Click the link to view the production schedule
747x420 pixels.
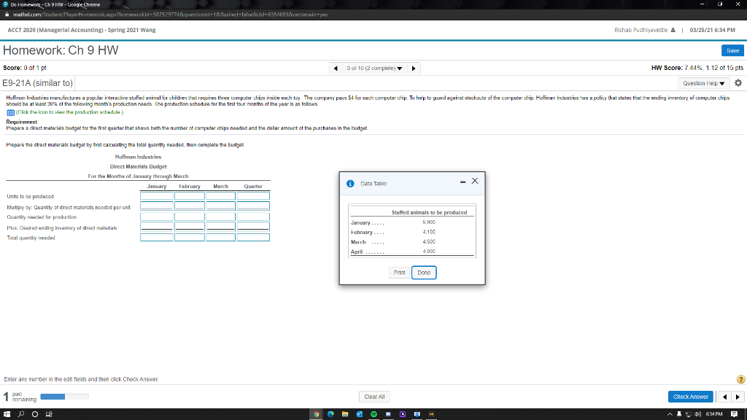point(69,112)
